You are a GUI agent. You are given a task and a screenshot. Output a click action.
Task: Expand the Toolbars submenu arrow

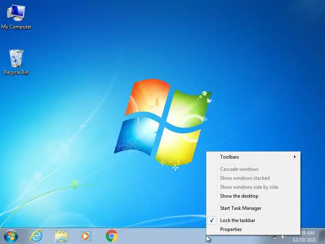coord(295,157)
